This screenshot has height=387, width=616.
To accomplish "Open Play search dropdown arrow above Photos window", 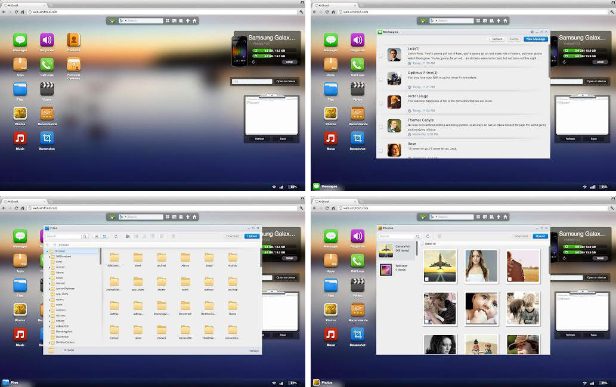I will point(436,217).
